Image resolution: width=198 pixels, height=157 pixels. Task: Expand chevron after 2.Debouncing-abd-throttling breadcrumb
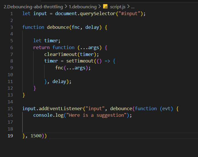(66, 7)
